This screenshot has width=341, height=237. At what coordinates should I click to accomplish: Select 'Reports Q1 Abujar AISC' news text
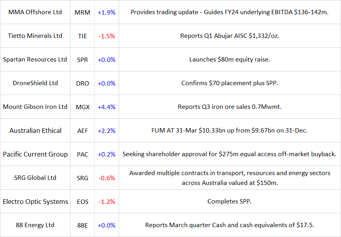coord(229,36)
